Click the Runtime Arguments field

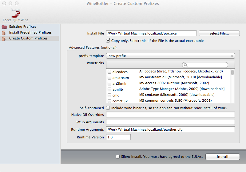point(171,129)
